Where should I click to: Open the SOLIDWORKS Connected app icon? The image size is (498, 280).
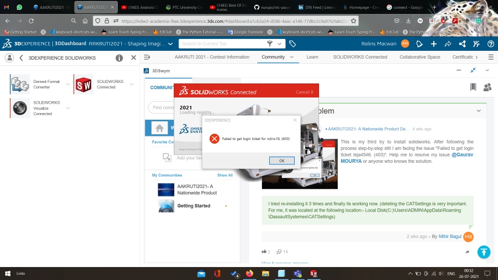point(84,84)
